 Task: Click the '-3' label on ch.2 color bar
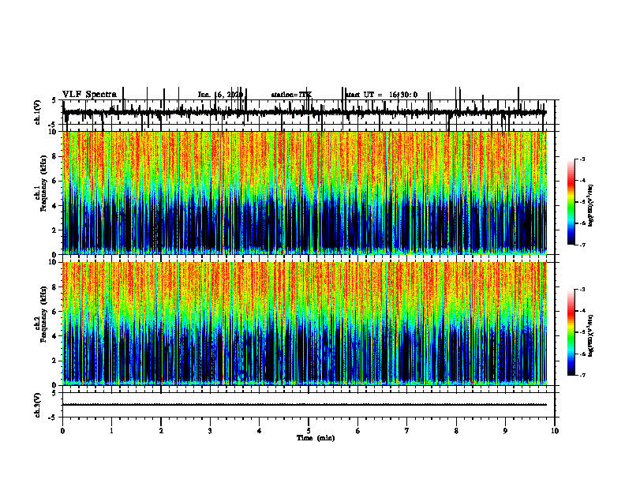582,290
